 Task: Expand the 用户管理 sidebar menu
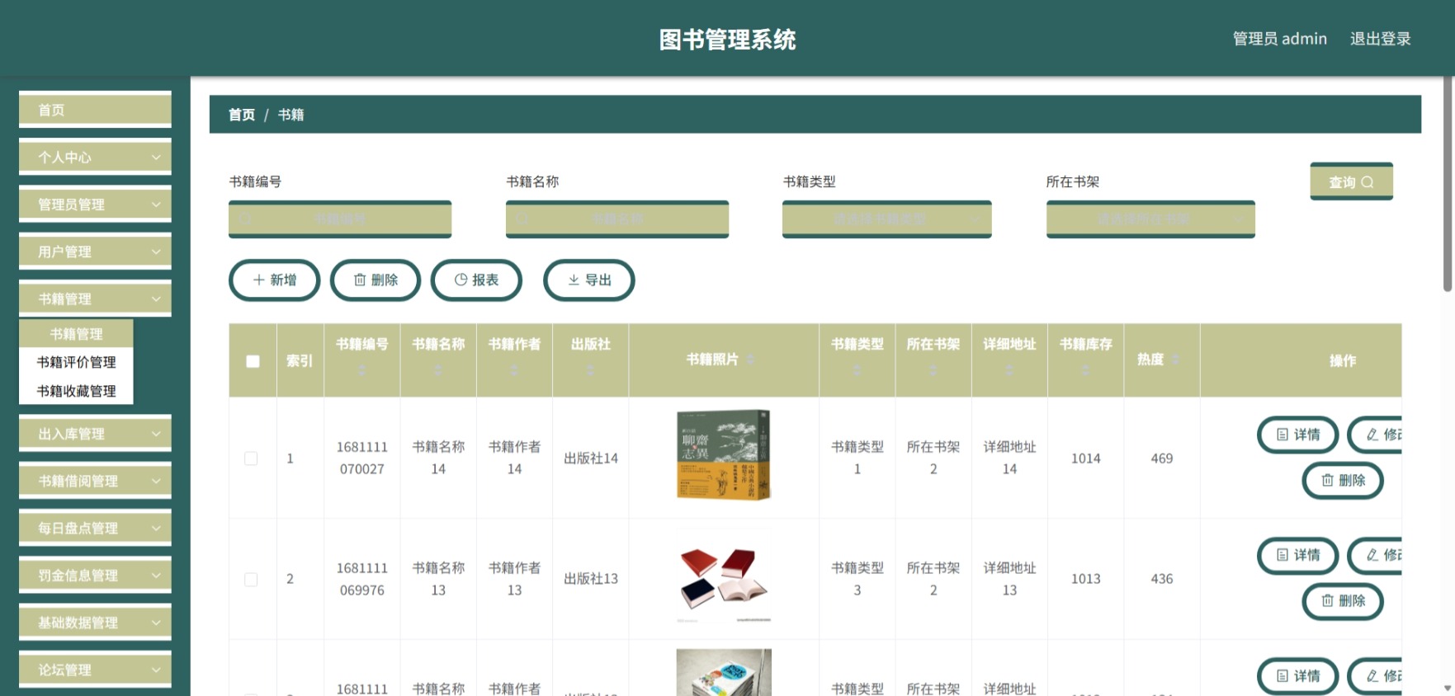pos(95,252)
